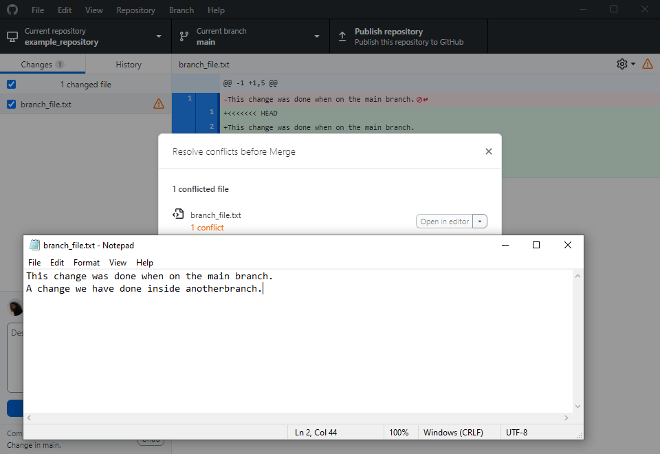Click the publish upload arrow icon
The width and height of the screenshot is (660, 454).
[342, 36]
